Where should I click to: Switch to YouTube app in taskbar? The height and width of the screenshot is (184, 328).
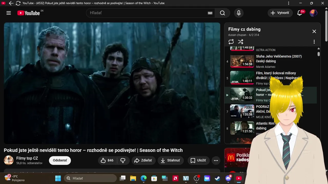(x=239, y=178)
